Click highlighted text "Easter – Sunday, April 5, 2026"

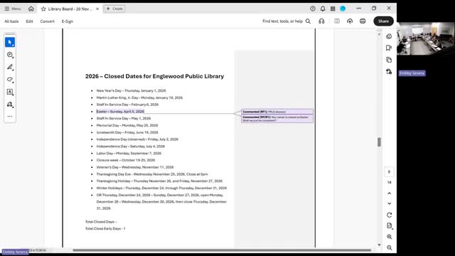(x=120, y=112)
